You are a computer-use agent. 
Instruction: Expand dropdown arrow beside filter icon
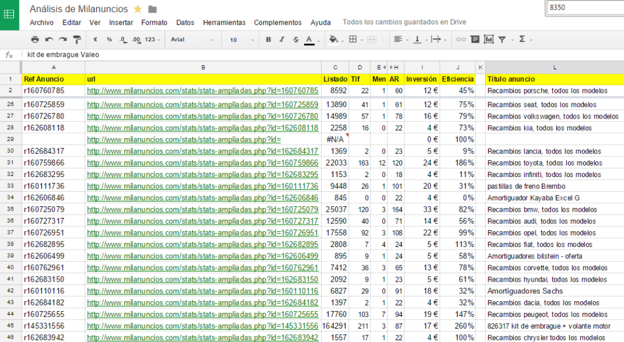pyautogui.click(x=512, y=40)
